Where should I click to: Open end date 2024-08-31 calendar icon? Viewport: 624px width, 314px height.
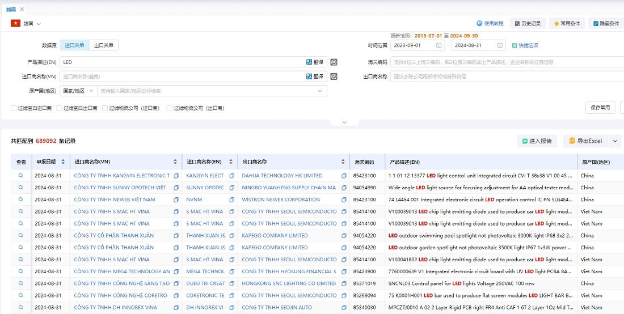(499, 45)
